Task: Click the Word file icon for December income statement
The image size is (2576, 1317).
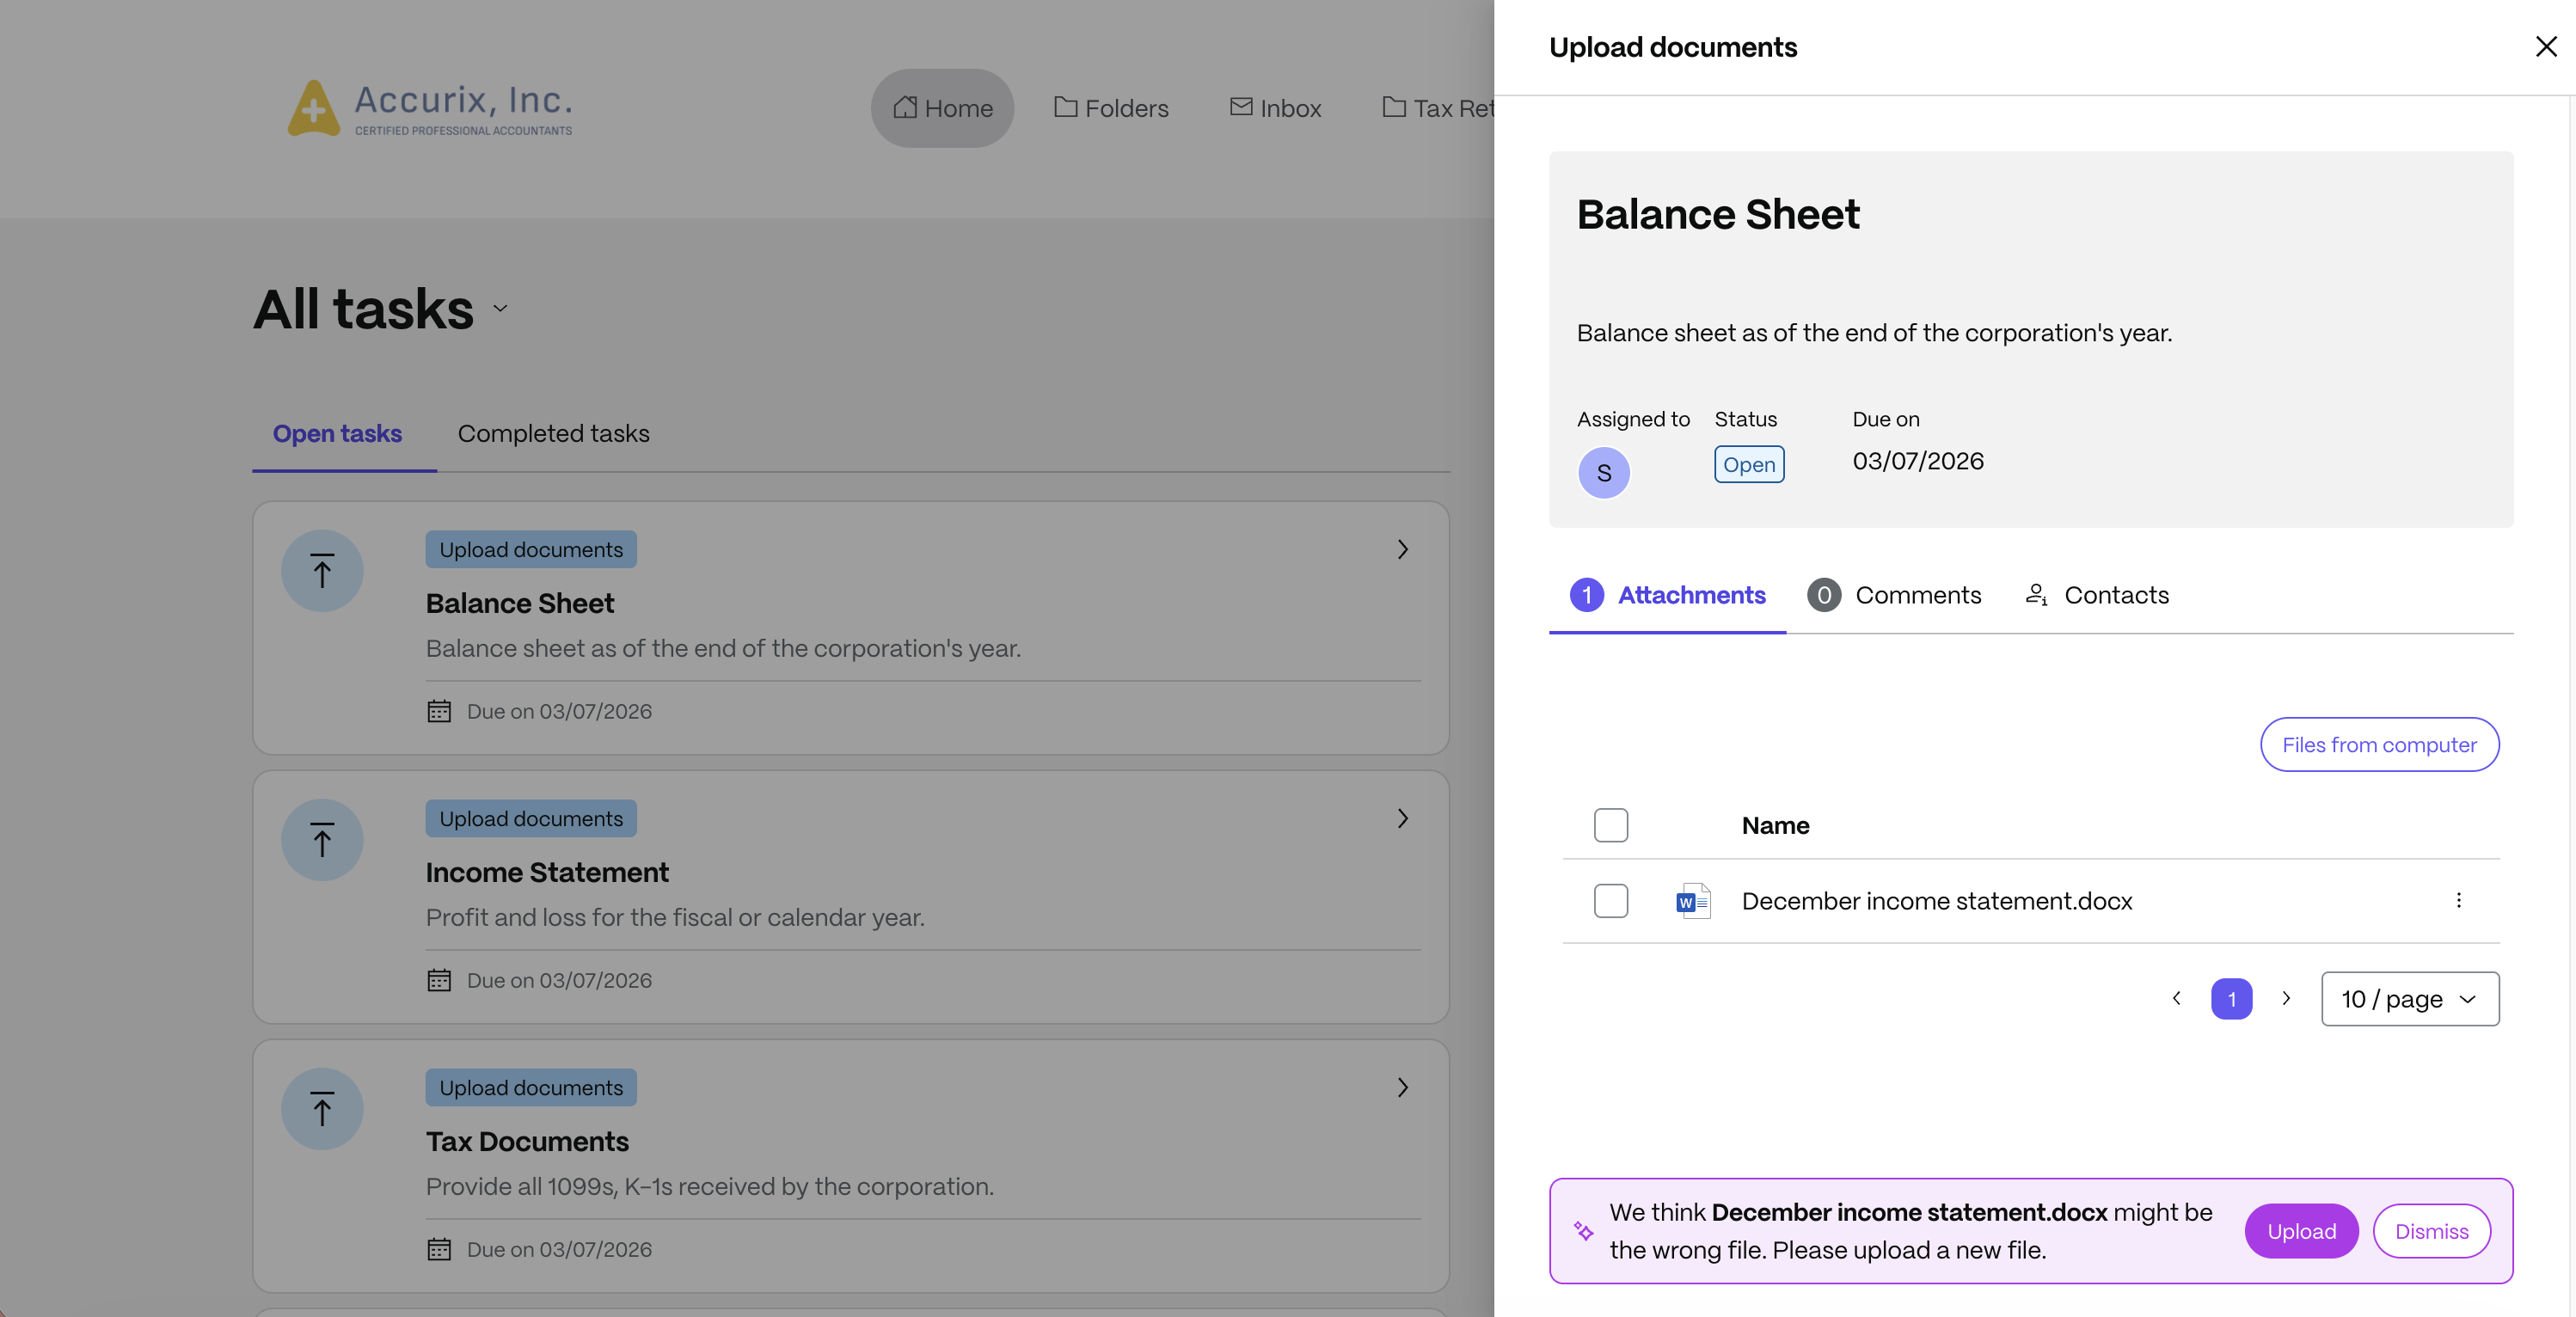Action: coord(1693,901)
